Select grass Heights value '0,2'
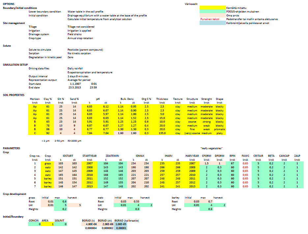 (61, 209)
